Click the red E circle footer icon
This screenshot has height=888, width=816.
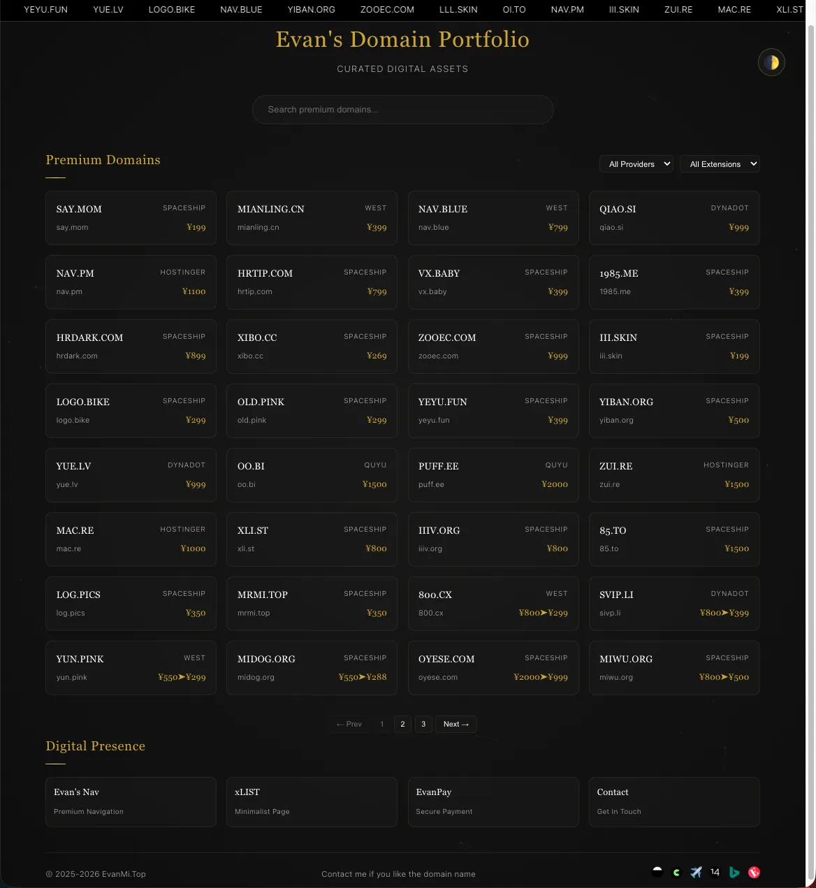pyautogui.click(x=754, y=872)
